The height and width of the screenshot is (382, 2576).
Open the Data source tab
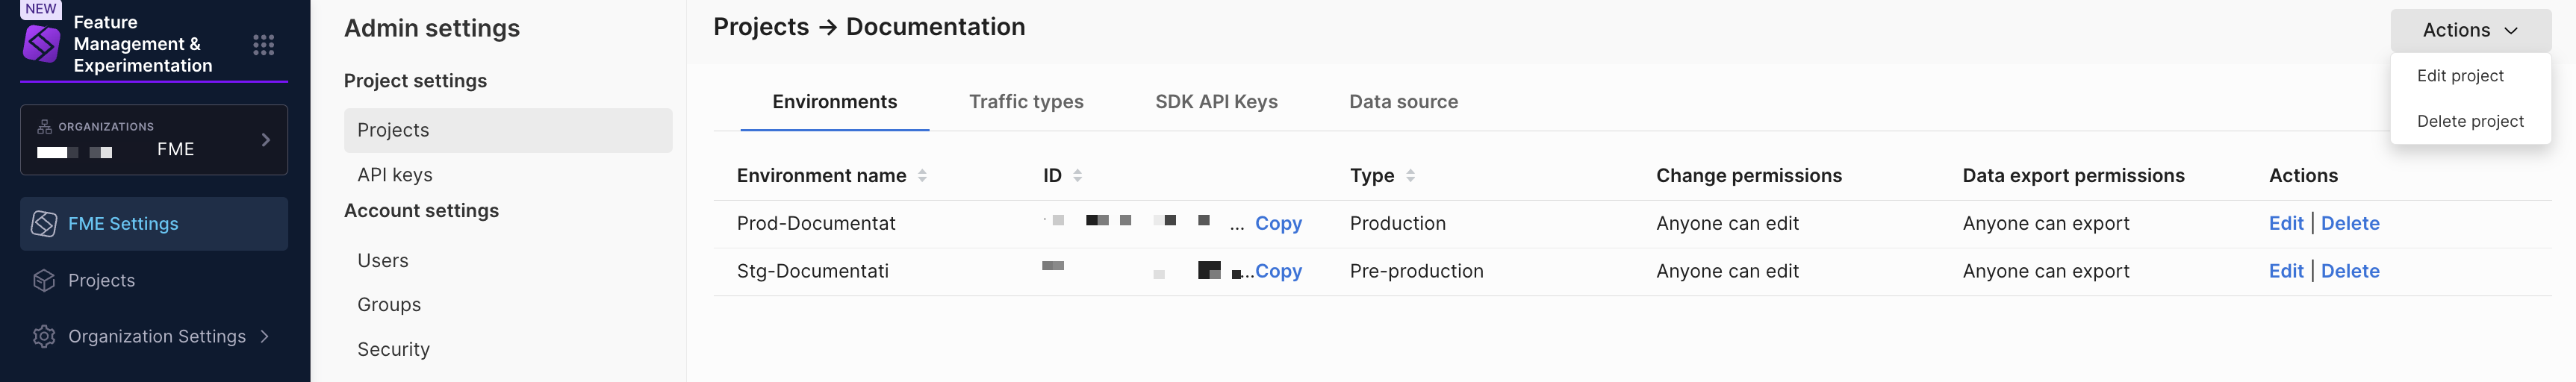tap(1403, 102)
